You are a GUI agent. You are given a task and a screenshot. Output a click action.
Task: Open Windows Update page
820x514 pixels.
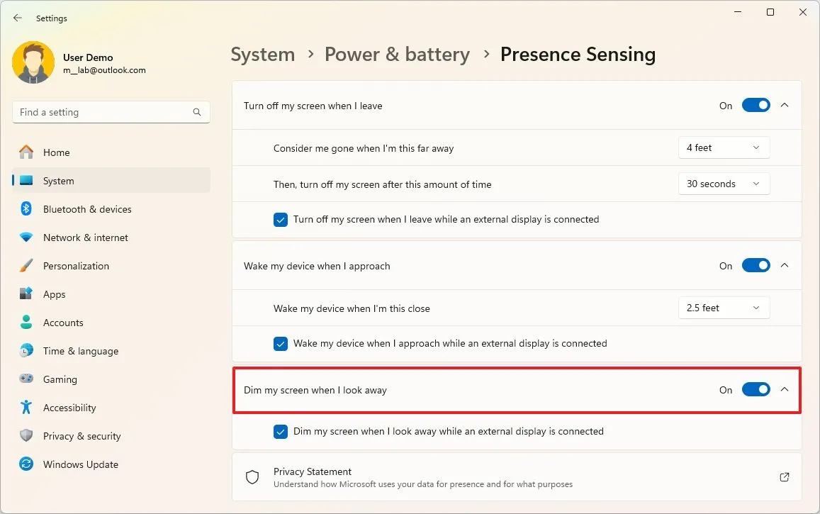[80, 464]
